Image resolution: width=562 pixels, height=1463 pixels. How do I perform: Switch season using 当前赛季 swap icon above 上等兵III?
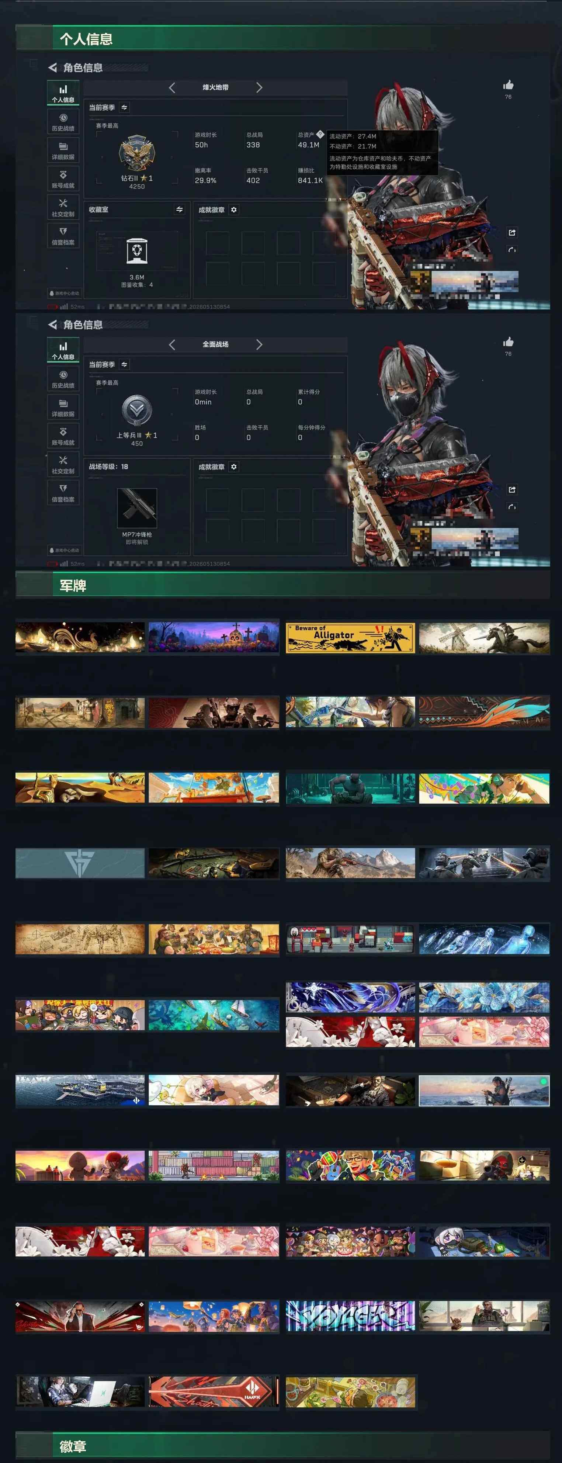[124, 365]
